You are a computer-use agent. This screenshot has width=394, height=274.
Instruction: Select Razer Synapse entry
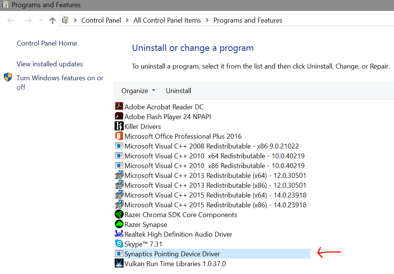tap(146, 225)
